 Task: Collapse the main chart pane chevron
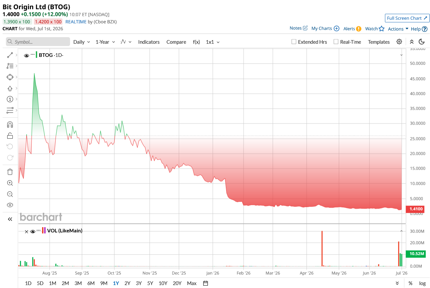[401, 55]
